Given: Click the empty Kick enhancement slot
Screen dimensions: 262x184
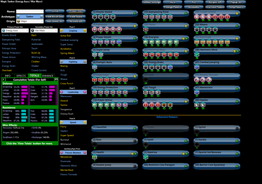Looking at the screenshot, I should 146,80.
